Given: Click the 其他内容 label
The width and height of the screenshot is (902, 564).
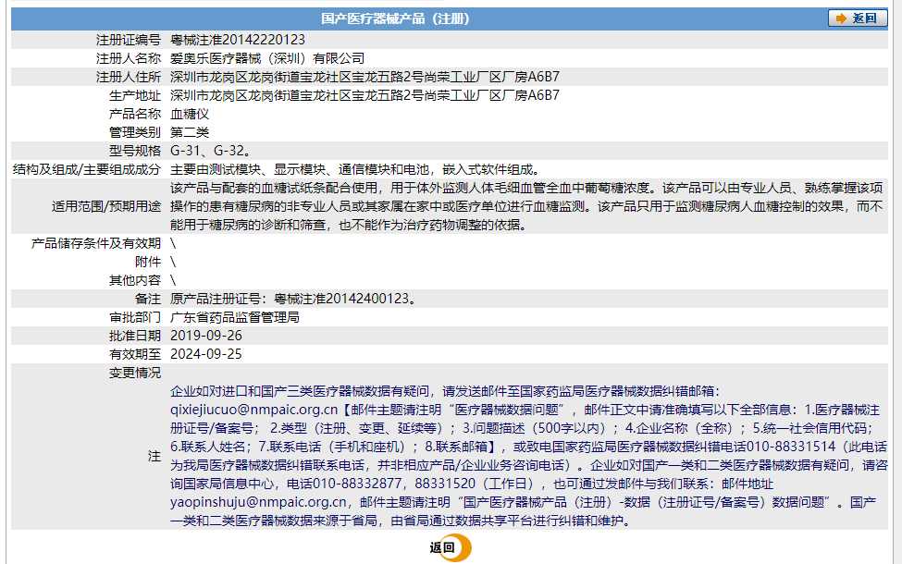Looking at the screenshot, I should (x=135, y=280).
